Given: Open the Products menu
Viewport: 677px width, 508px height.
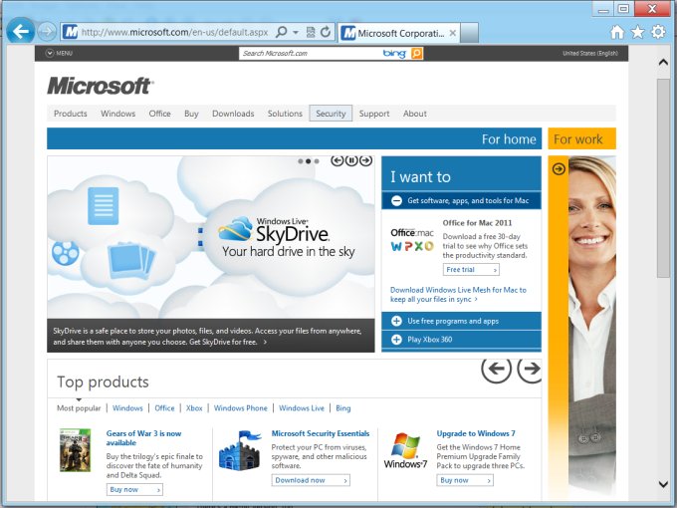Looking at the screenshot, I should click(x=71, y=114).
